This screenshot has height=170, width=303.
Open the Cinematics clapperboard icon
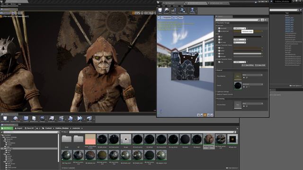tap(61, 119)
